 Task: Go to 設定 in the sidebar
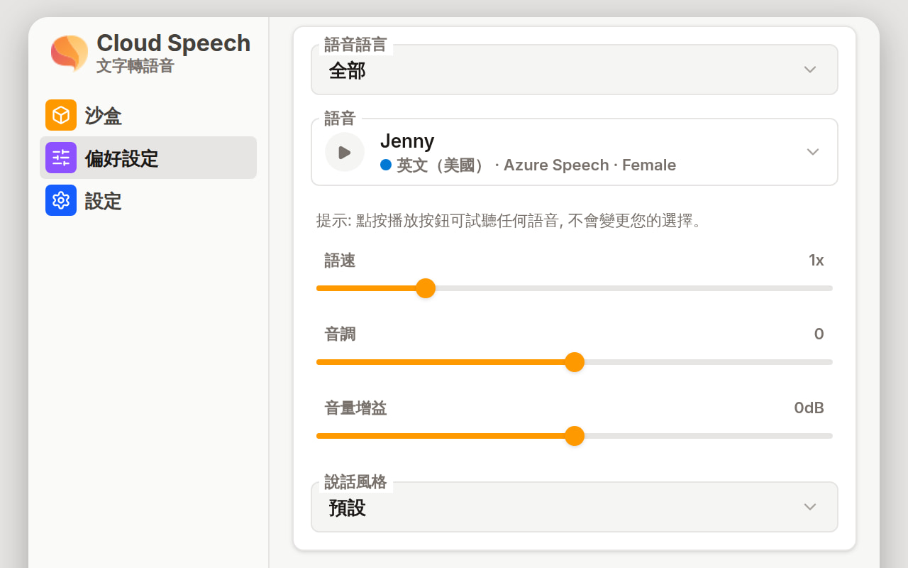pos(148,200)
